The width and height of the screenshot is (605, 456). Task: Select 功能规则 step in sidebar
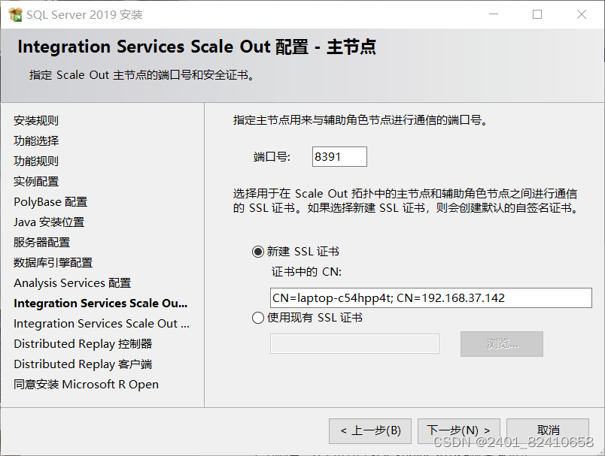pos(36,161)
